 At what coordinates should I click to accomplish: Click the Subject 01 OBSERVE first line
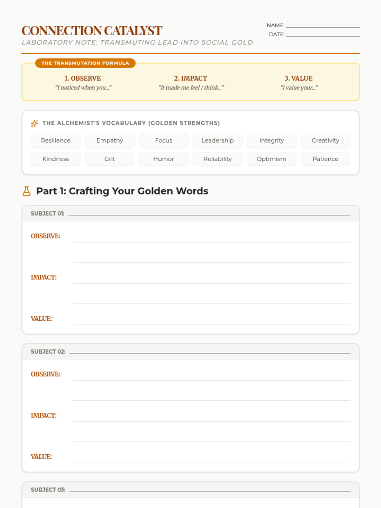point(211,238)
